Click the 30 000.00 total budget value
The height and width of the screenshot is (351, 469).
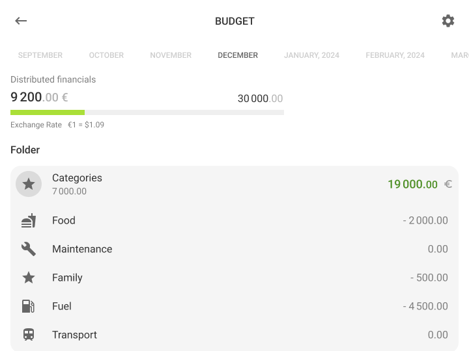pos(260,99)
